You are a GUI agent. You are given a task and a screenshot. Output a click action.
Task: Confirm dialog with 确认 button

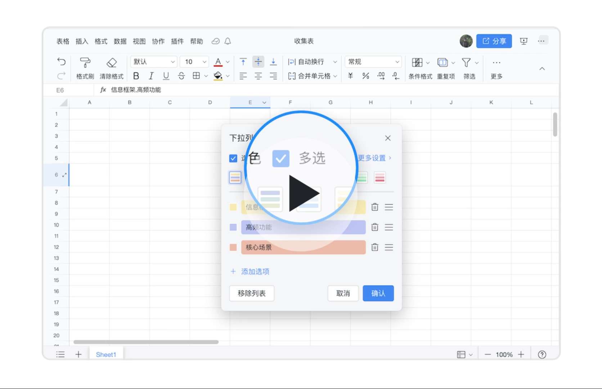pyautogui.click(x=378, y=294)
